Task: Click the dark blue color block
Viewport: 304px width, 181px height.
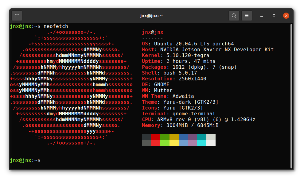Action: (x=183, y=137)
